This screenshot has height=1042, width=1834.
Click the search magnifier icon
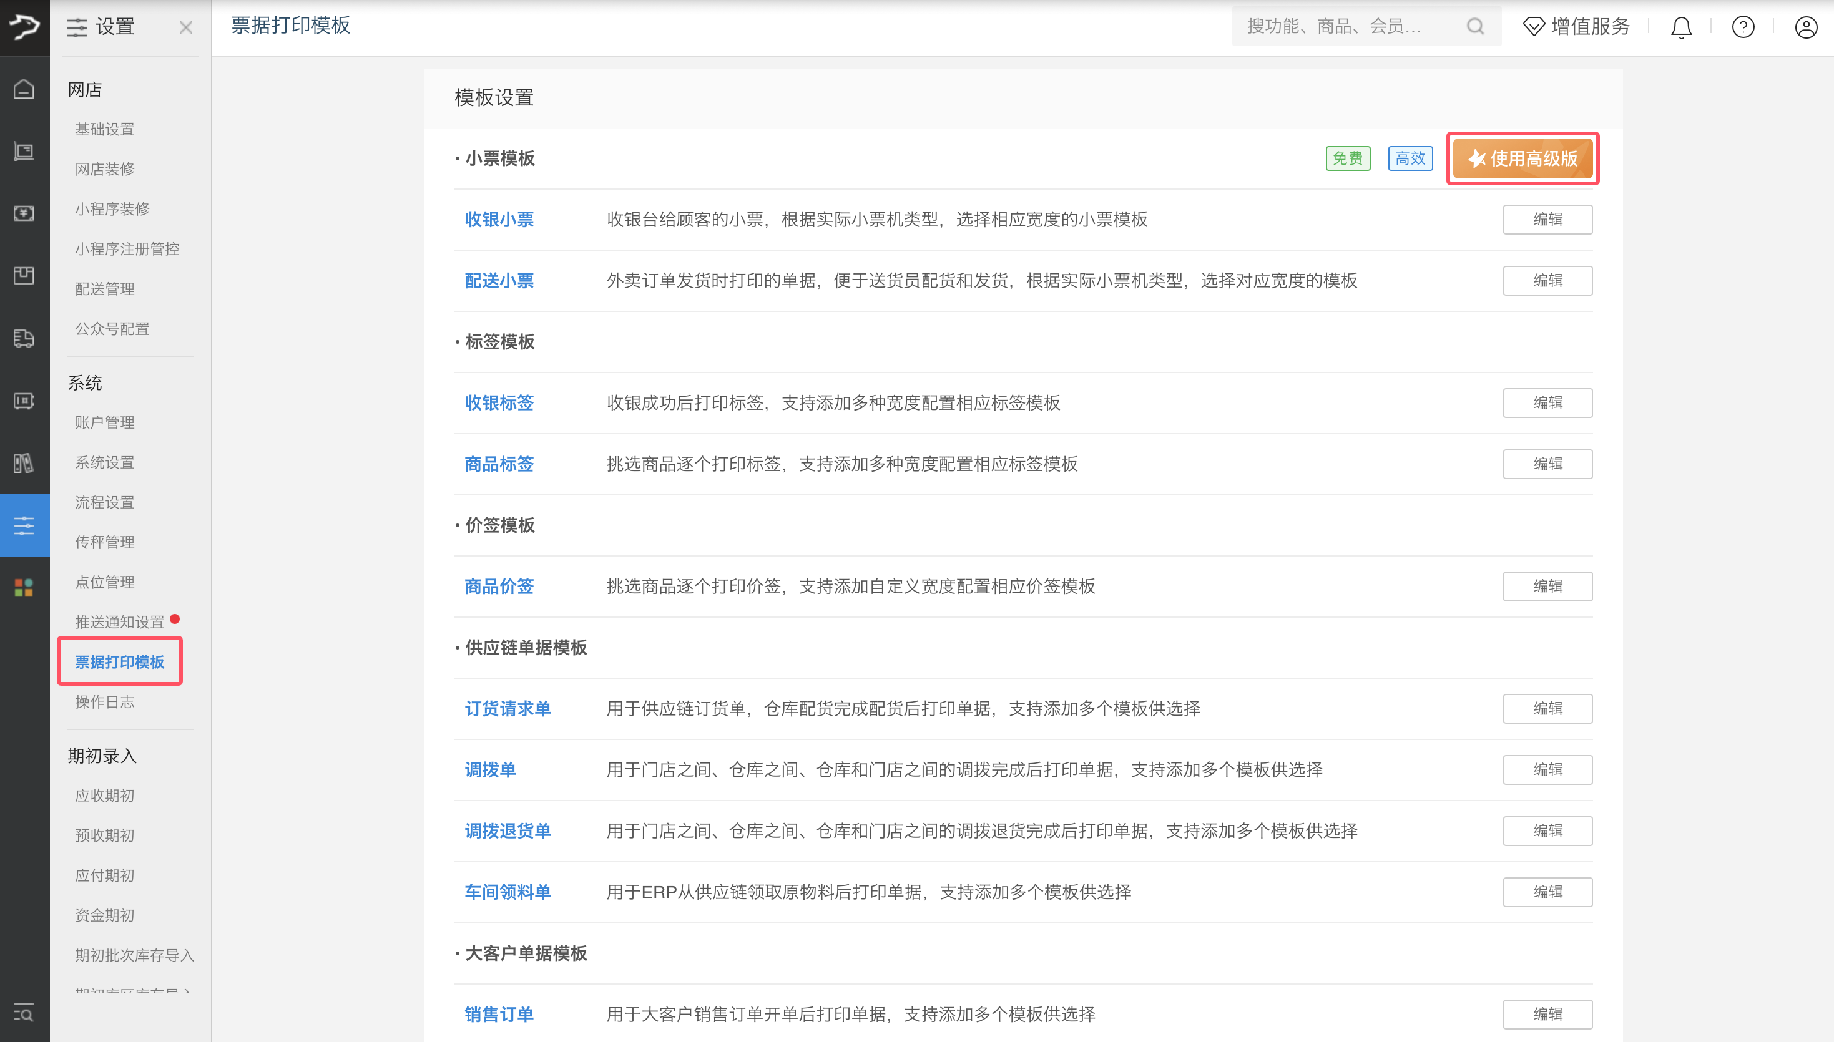1474,26
